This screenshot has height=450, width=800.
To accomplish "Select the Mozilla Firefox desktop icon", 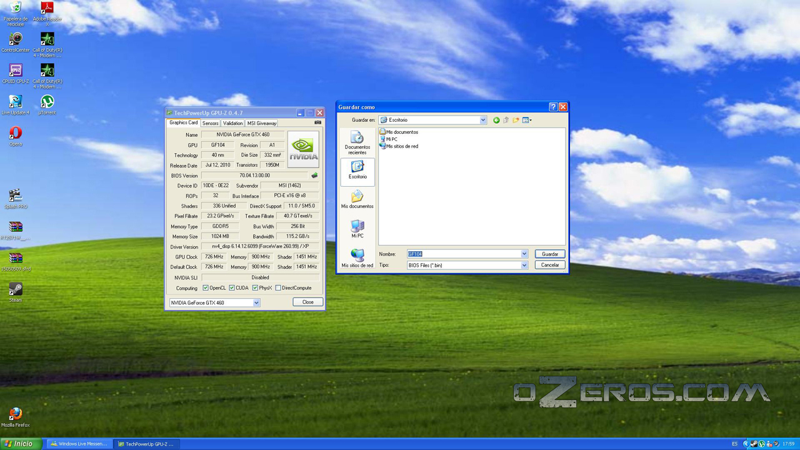I will click(16, 417).
